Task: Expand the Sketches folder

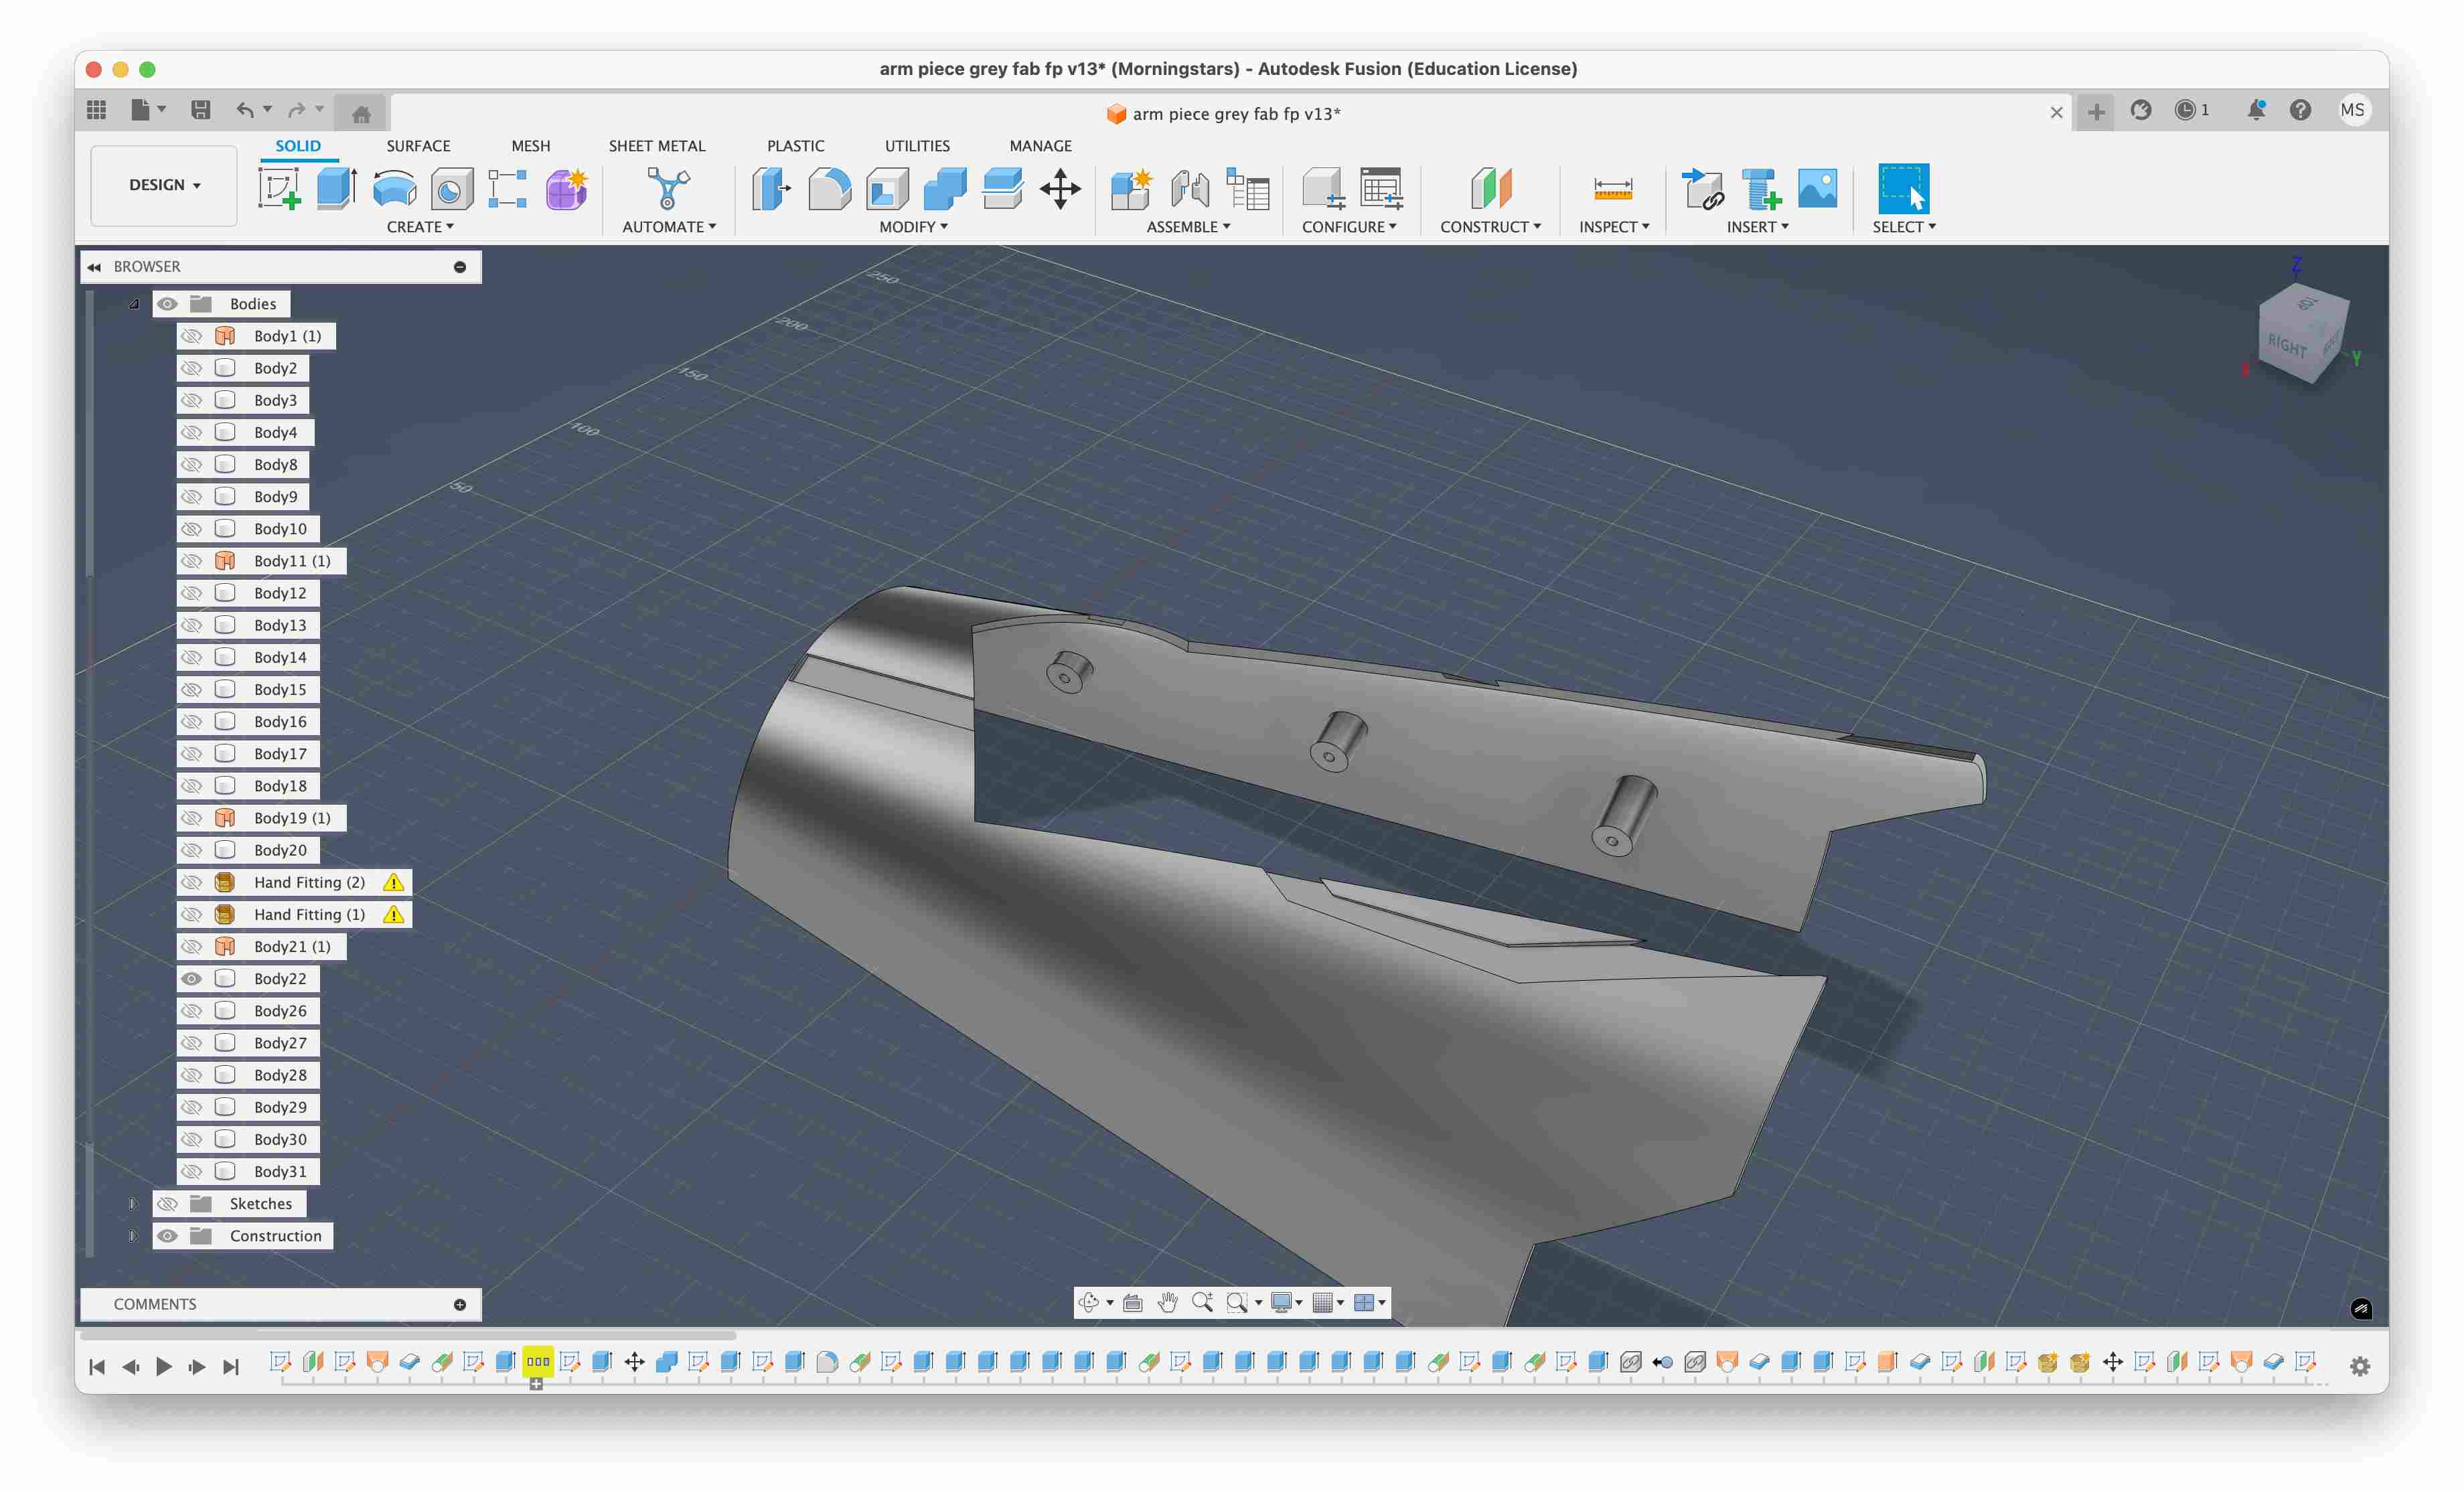Action: (133, 1204)
